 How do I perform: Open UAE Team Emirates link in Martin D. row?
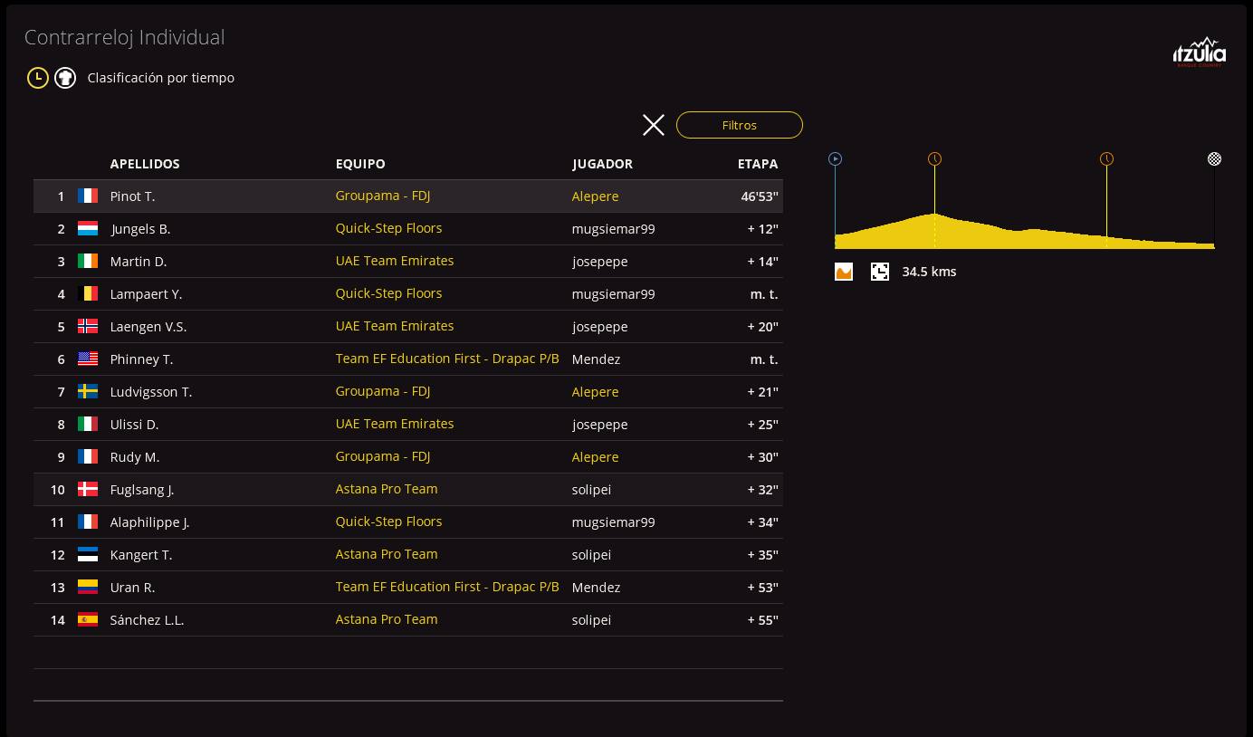(395, 261)
